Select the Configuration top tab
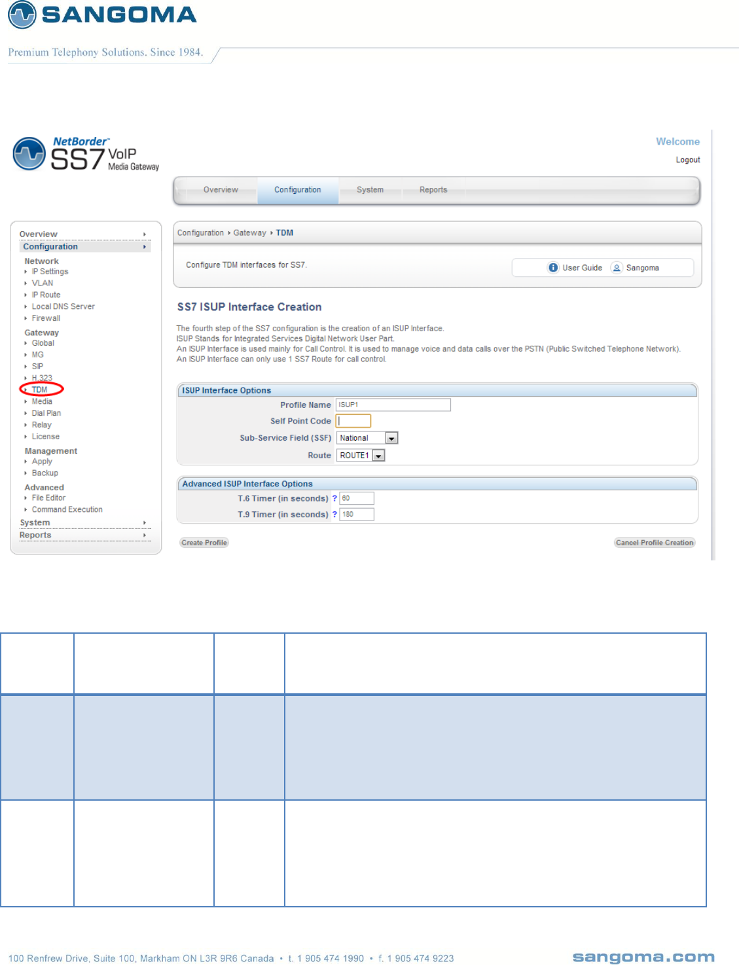The height and width of the screenshot is (965, 739). tap(298, 190)
